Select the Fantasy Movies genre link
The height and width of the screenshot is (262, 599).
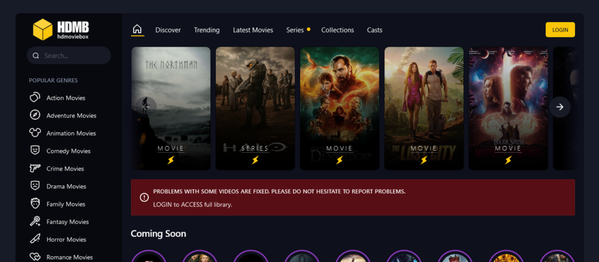click(68, 222)
